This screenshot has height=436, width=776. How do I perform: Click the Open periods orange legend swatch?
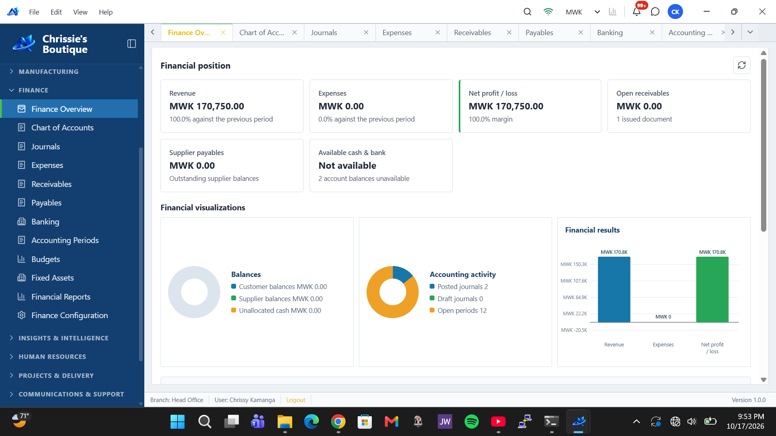432,310
